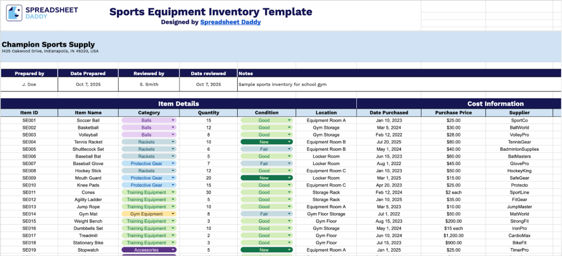The height and width of the screenshot is (256, 562).
Task: Select the BadmintonSupplies supplier cell
Action: click(x=519, y=149)
